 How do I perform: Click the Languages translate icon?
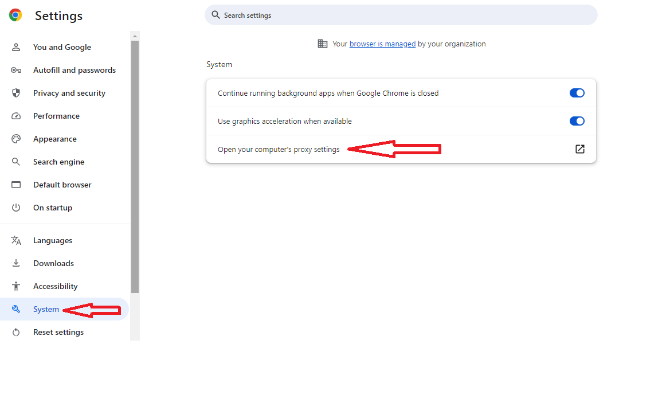click(16, 240)
